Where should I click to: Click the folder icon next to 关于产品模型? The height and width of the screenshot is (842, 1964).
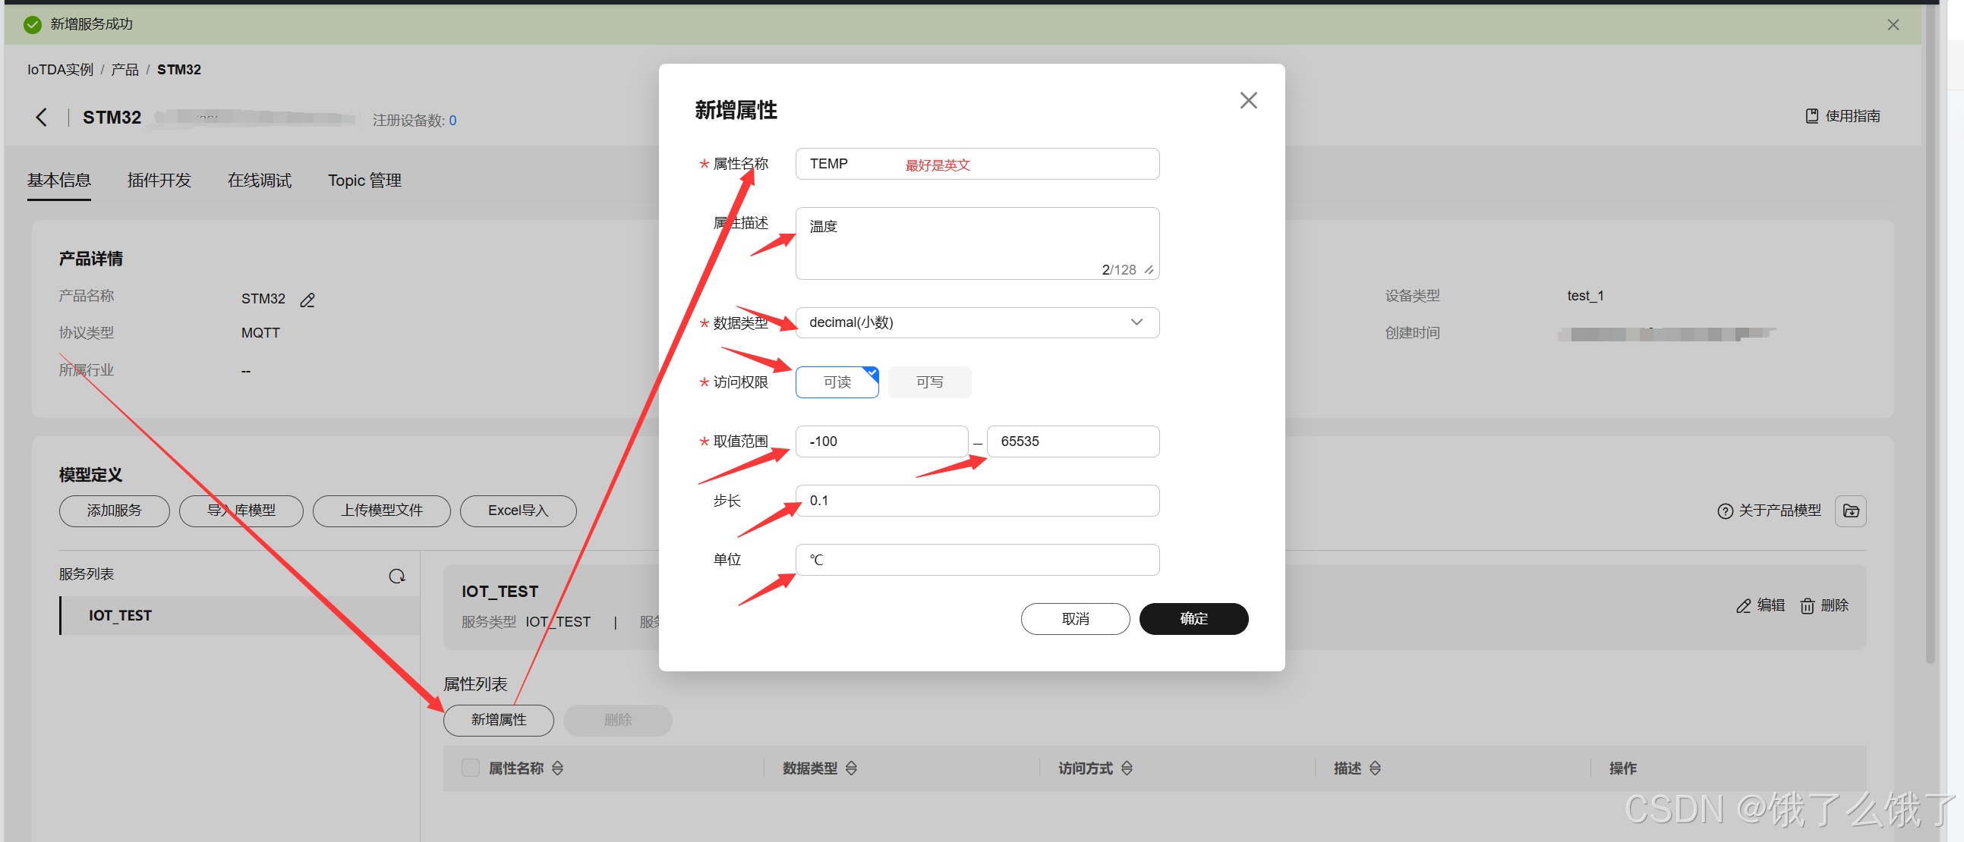[x=1850, y=511]
